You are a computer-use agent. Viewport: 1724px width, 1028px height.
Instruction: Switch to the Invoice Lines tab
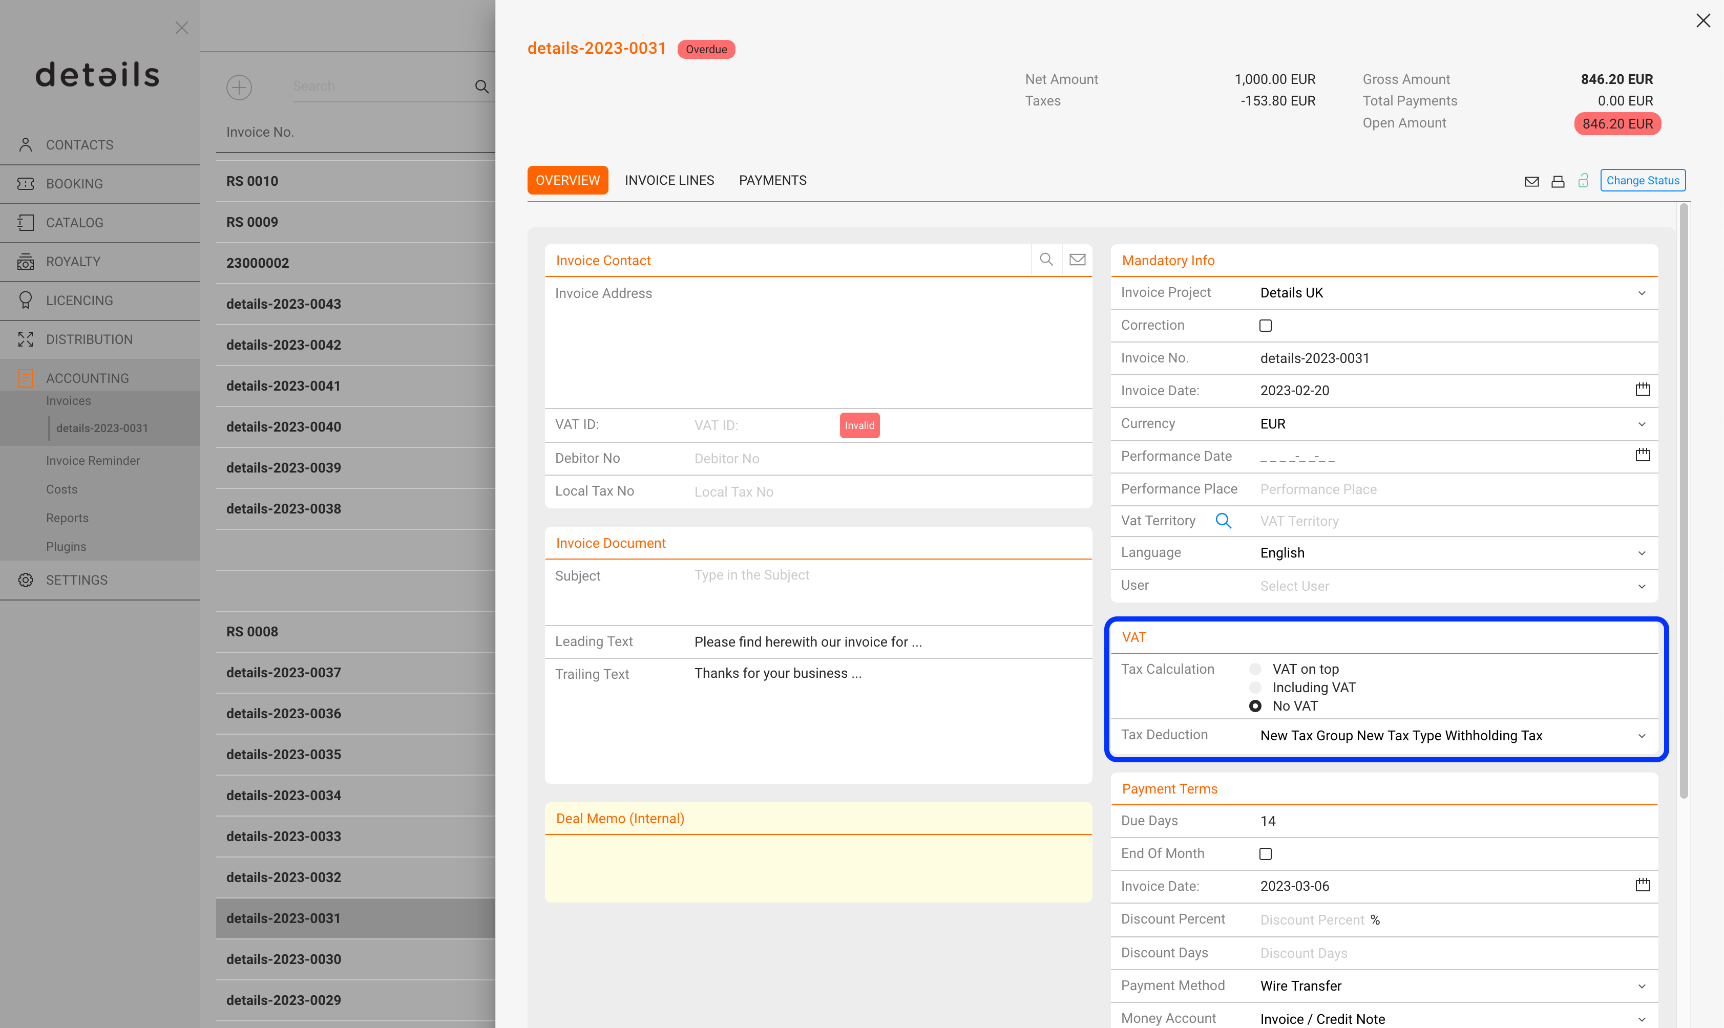[669, 180]
